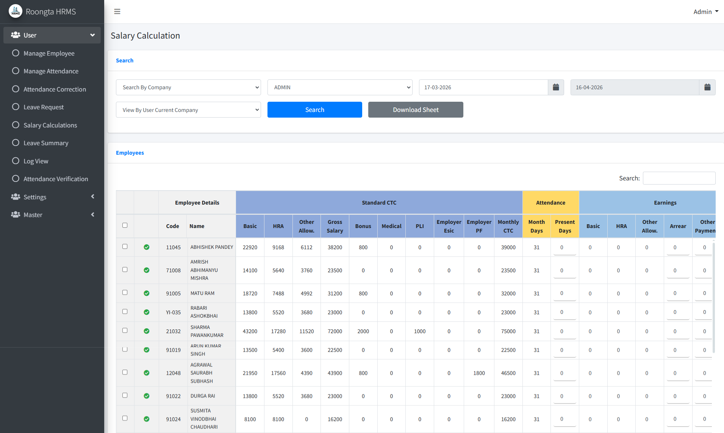
Task: Check the row for Sharma Pawankumar
Action: click(125, 331)
